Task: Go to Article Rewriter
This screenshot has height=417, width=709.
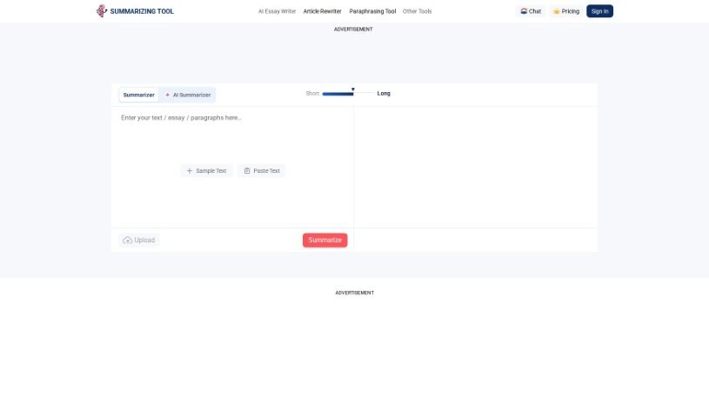Action: coord(323,11)
